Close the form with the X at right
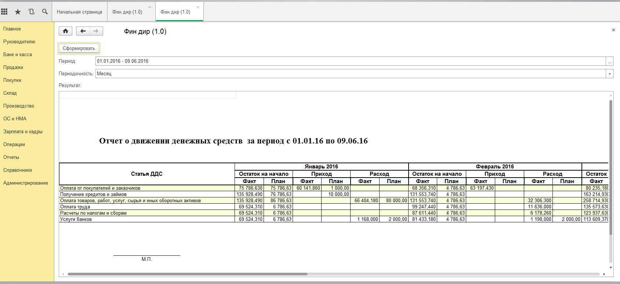Viewport: 620px width, 284px height. pos(613,30)
